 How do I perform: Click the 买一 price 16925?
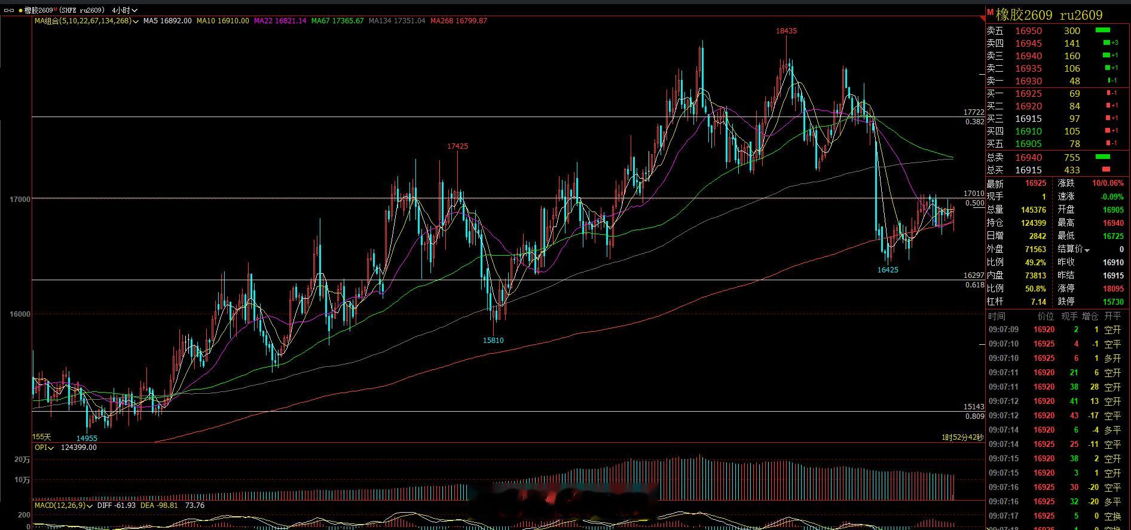pyautogui.click(x=1028, y=94)
